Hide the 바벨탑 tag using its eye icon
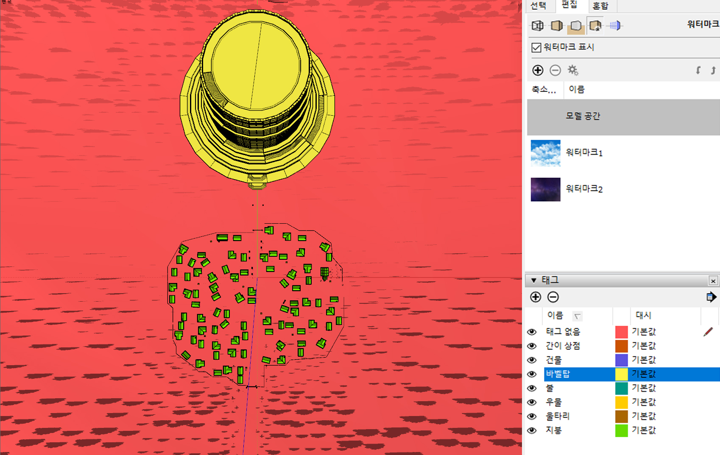 [x=532, y=374]
